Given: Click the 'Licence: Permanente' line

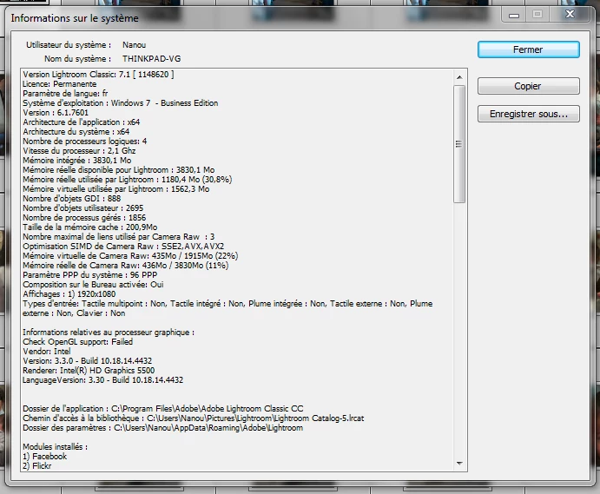Looking at the screenshot, I should 60,84.
